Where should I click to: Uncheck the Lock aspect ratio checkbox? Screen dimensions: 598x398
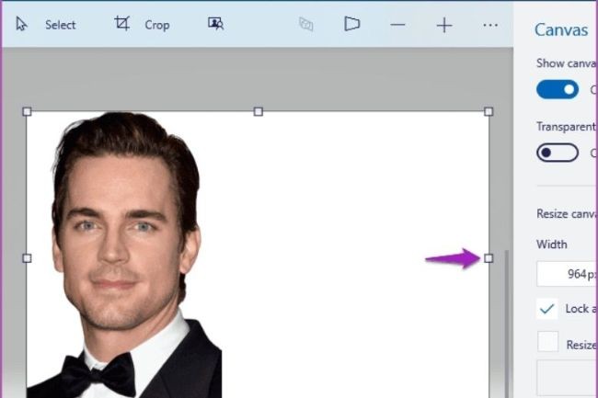tap(547, 309)
